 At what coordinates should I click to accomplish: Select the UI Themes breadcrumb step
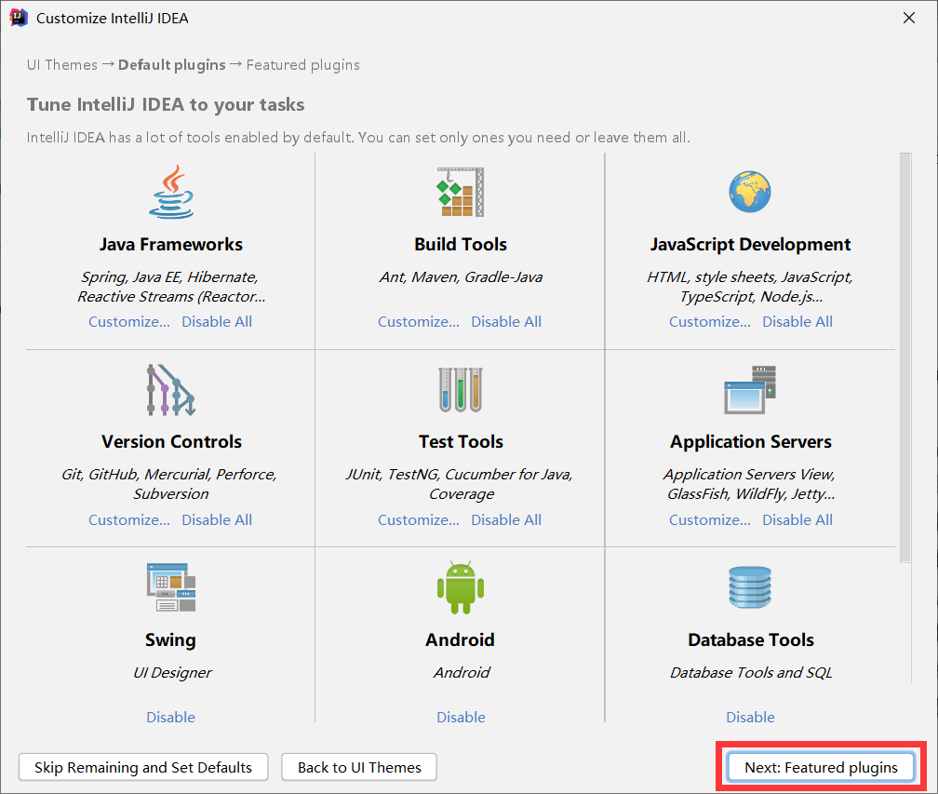click(62, 64)
